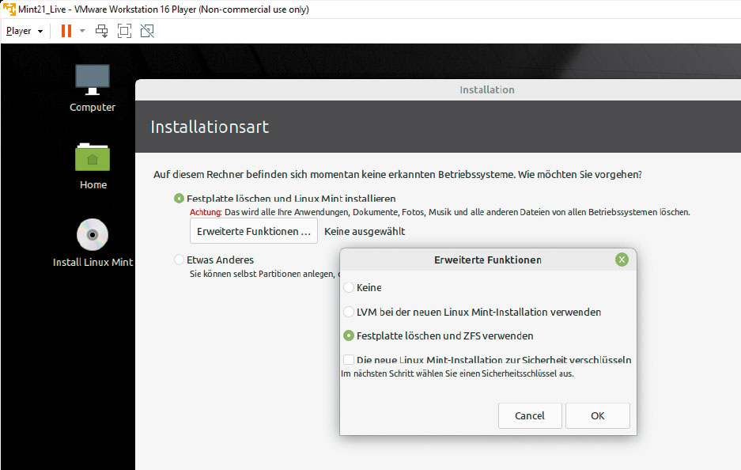Confirm with OK in Erweiterte Funktionen dialog

coord(597,415)
